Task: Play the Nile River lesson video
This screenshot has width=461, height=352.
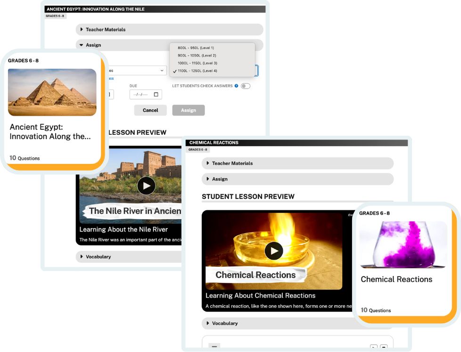Action: (146, 186)
